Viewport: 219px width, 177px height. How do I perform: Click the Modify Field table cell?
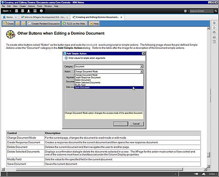25,159
